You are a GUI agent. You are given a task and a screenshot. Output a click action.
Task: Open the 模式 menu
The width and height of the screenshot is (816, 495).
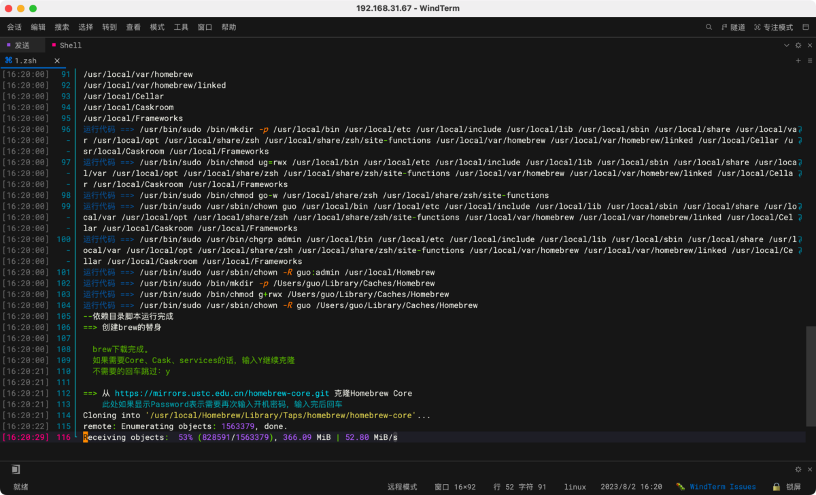(x=157, y=27)
